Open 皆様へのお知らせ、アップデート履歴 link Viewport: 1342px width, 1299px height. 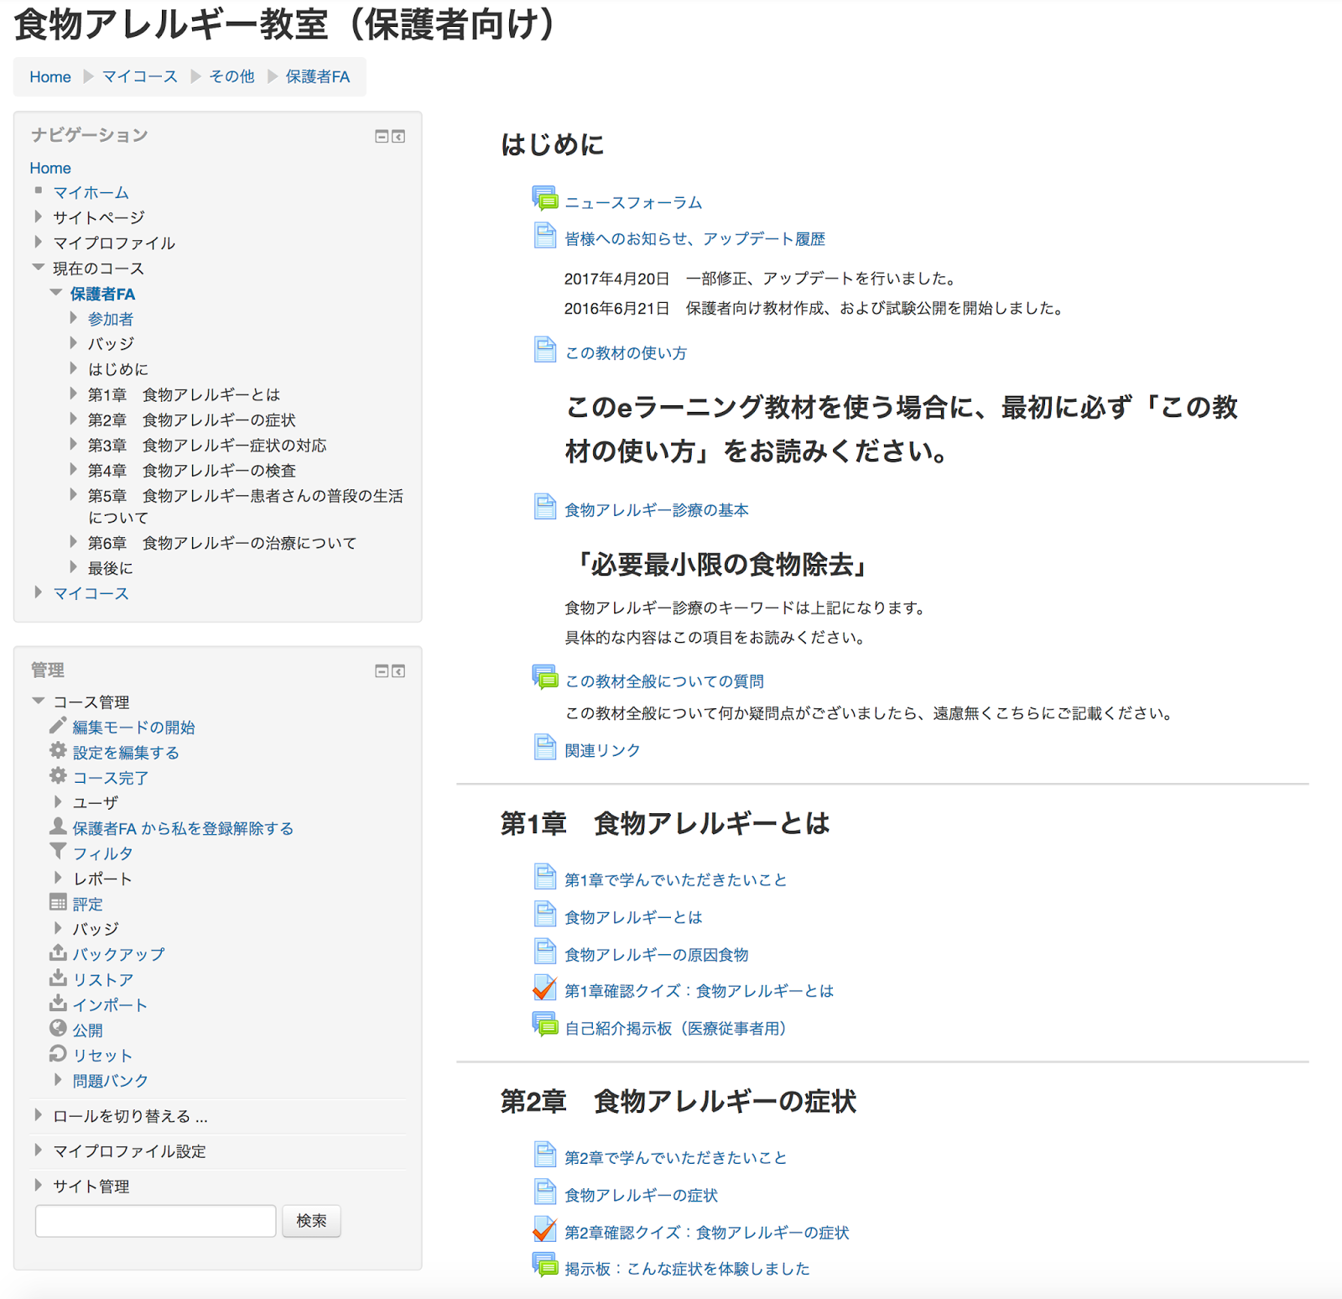[694, 239]
